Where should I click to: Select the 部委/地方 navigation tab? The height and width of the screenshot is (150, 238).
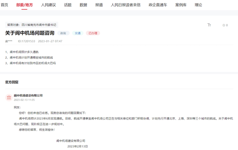(x=24, y=5)
